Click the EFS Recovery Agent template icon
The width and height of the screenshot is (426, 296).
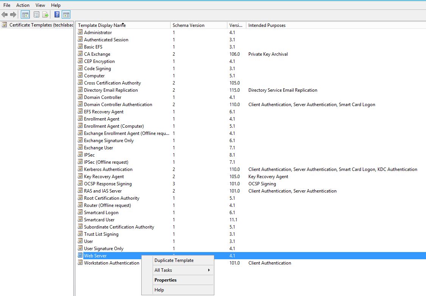(x=80, y=111)
